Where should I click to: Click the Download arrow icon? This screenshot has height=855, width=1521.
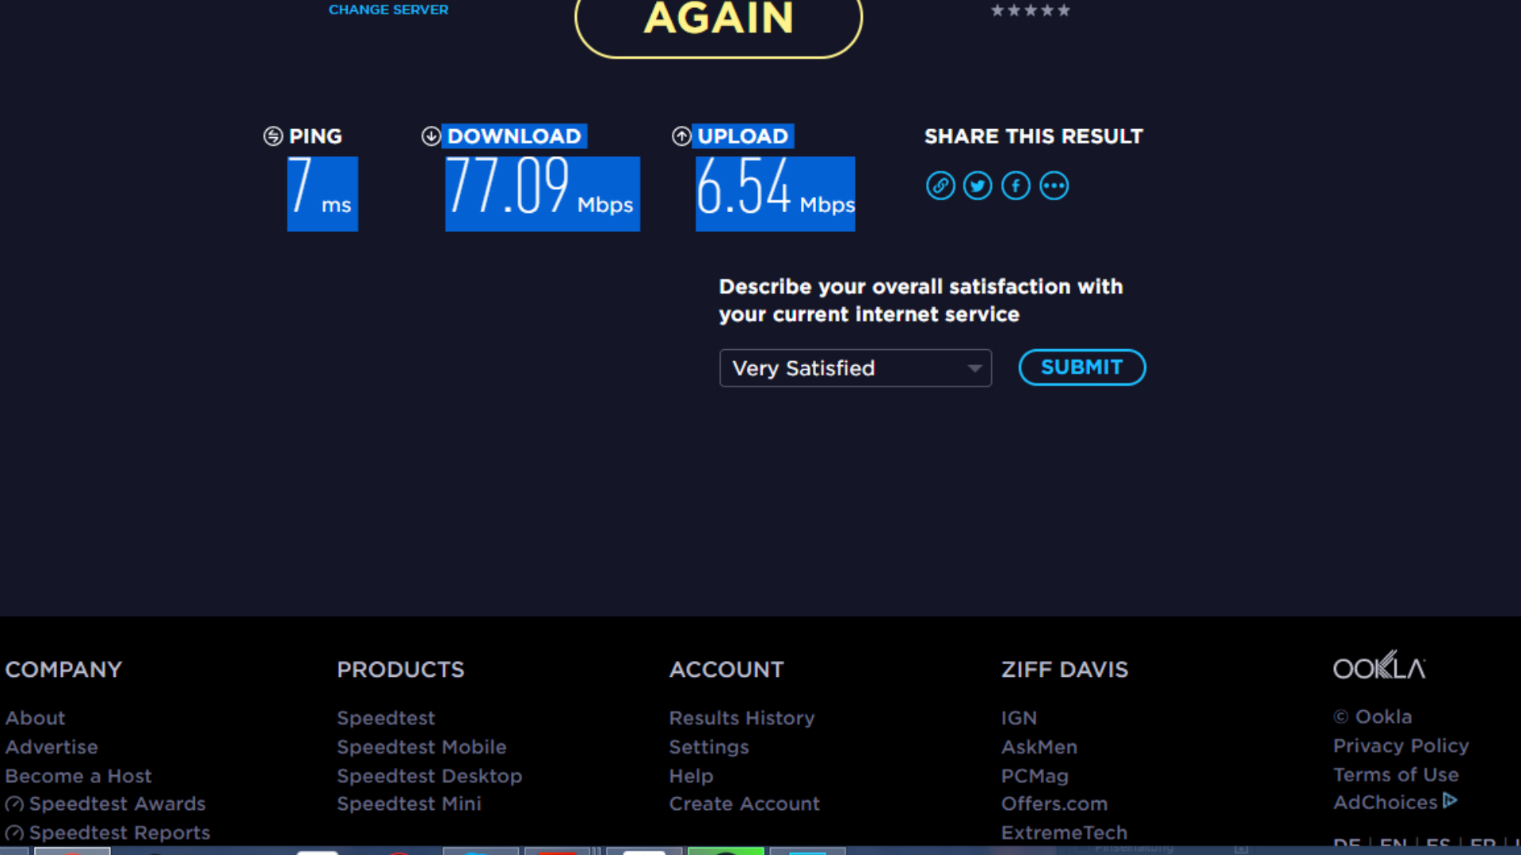431,136
